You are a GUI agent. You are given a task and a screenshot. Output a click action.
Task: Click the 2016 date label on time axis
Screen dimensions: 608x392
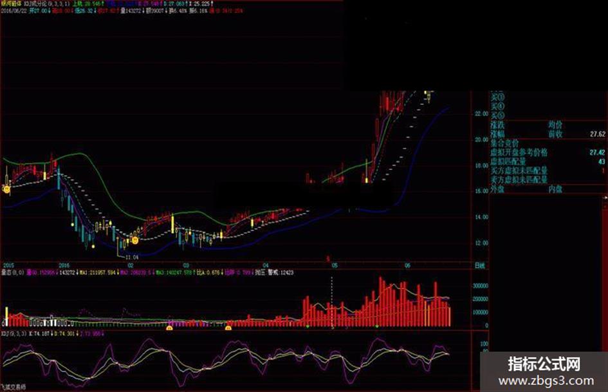(x=64, y=265)
